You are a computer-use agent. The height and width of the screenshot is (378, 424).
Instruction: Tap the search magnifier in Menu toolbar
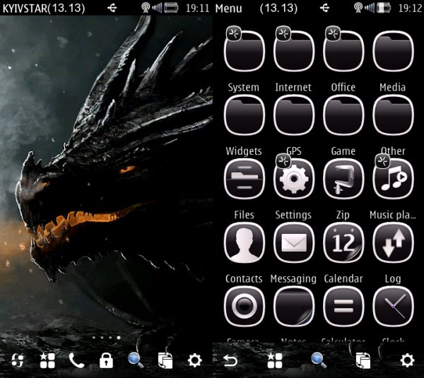(x=319, y=360)
